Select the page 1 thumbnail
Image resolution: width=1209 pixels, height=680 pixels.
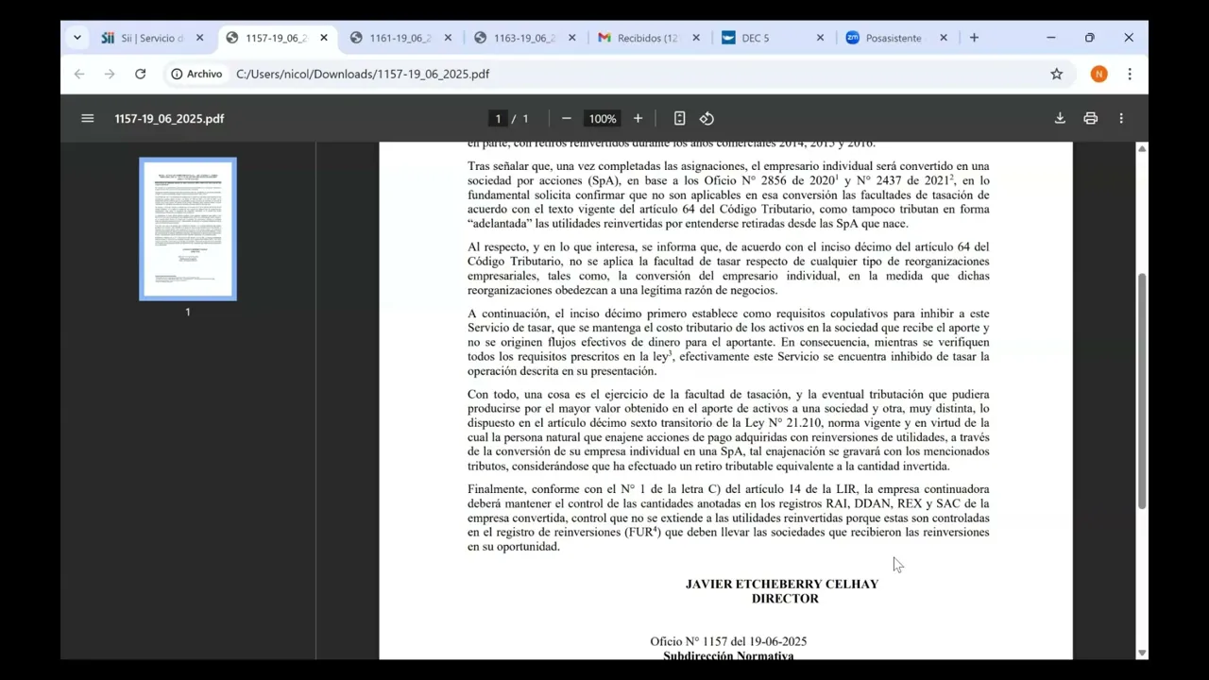pos(187,229)
